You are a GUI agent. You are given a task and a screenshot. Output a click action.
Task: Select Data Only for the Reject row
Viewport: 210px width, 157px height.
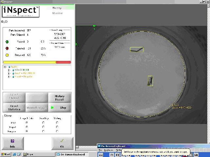tap(44, 127)
